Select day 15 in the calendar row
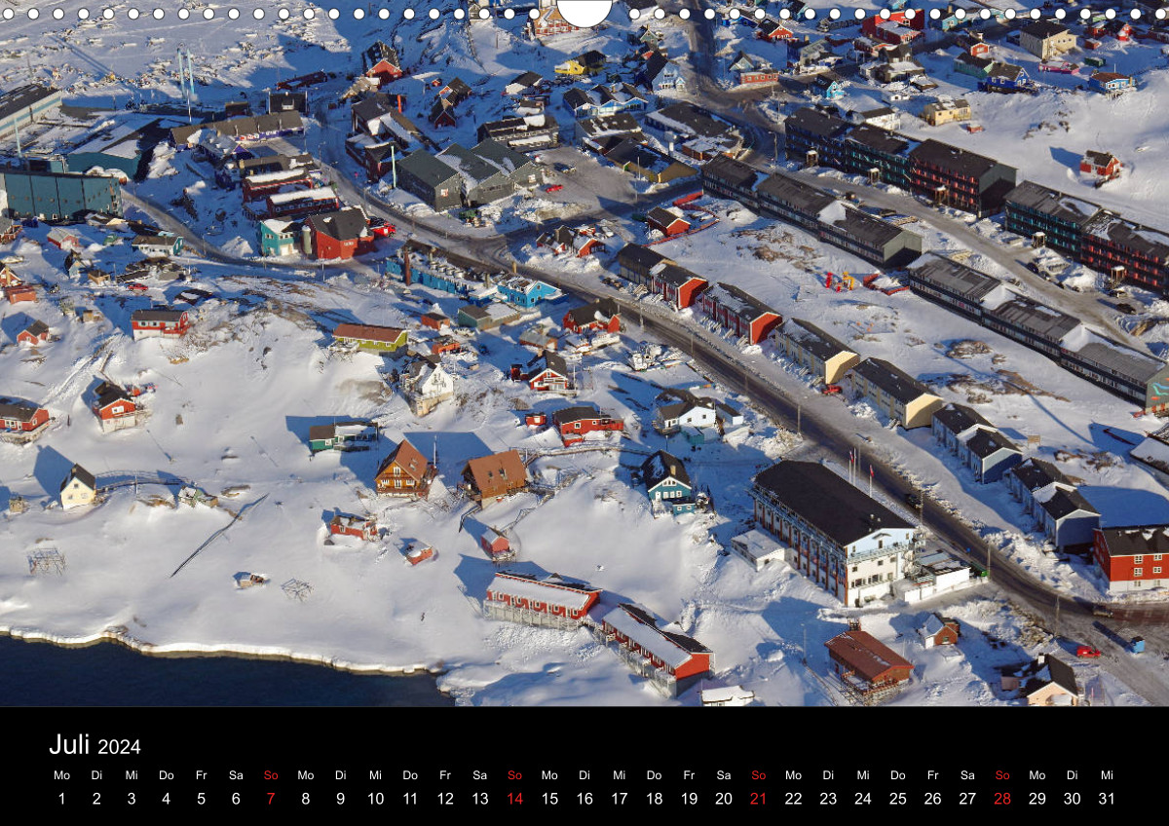This screenshot has width=1169, height=826. (x=549, y=799)
